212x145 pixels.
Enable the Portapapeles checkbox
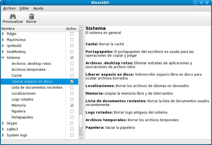(72, 117)
